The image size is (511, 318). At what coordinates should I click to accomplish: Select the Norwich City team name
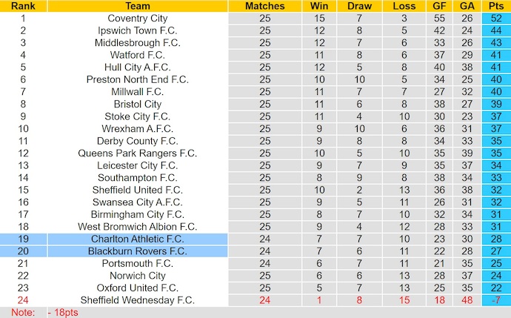pyautogui.click(x=137, y=276)
